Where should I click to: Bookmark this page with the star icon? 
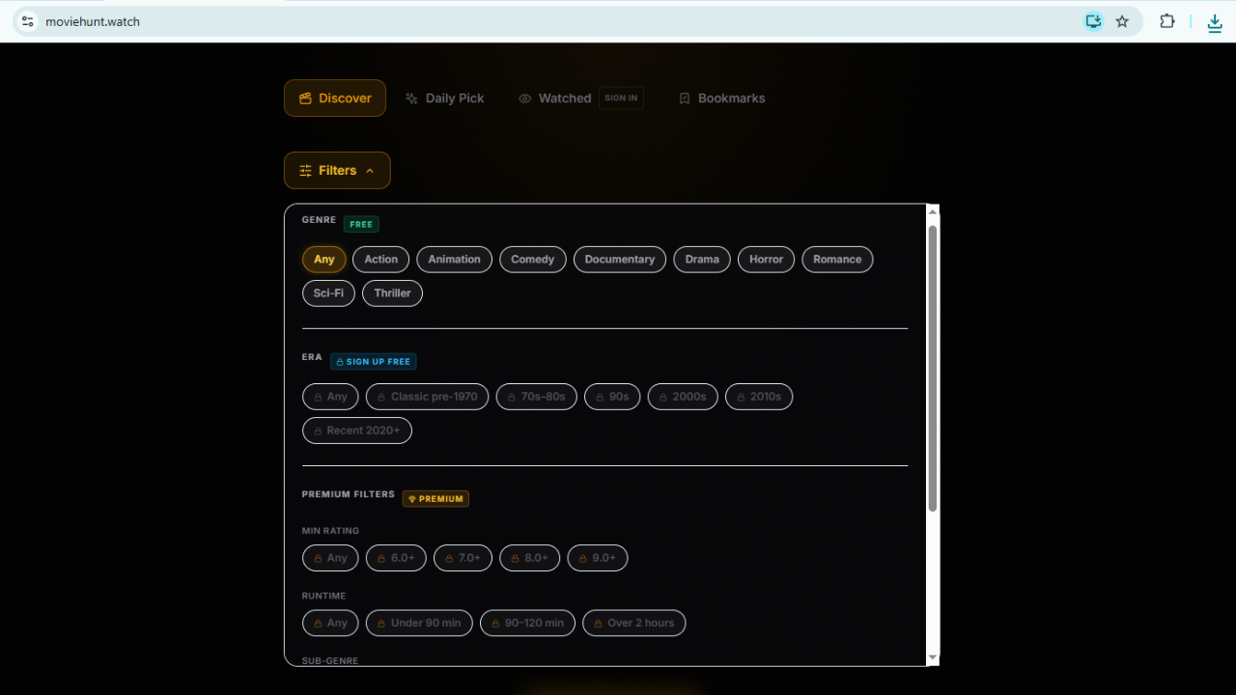point(1122,21)
